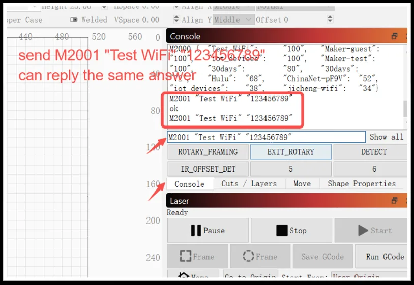414x285 pixels.
Task: Toggle the Welded switch
Action: point(74,20)
